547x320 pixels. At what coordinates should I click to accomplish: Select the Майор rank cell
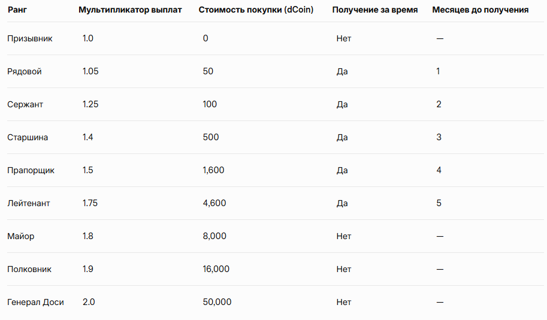[x=20, y=236]
